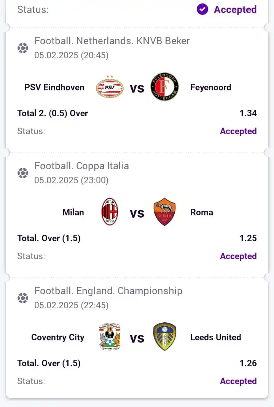The width and height of the screenshot is (274, 407).
Task: Select the Leeds United badge
Action: [x=164, y=337]
